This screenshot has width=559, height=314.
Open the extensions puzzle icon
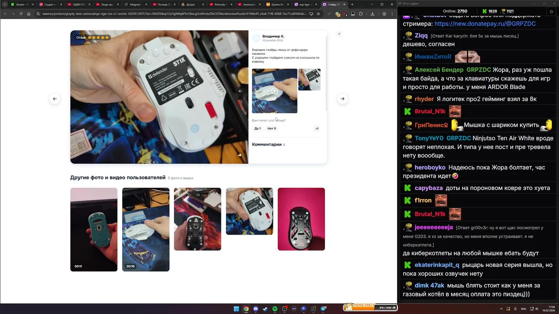[x=361, y=14]
